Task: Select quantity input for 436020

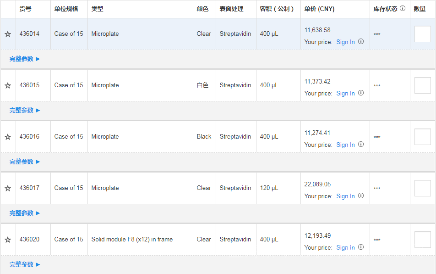Action: point(422,240)
